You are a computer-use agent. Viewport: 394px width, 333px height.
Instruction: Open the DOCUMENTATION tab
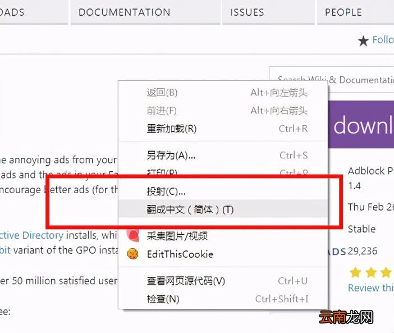coord(145,12)
